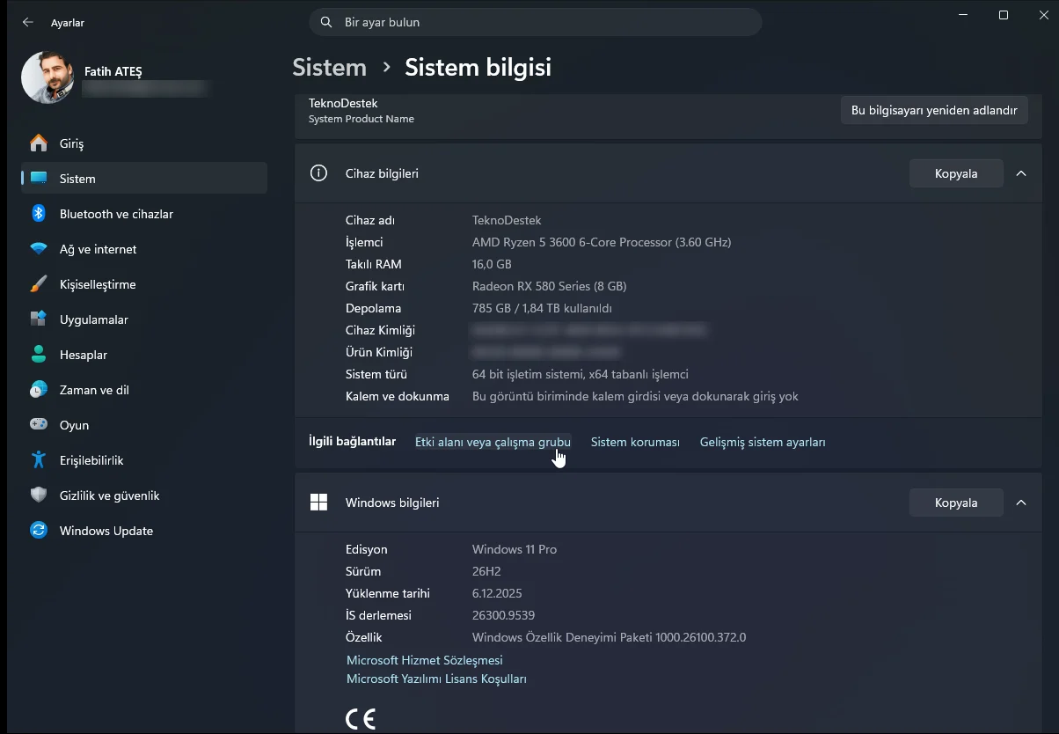Click the Uygulamalar apps icon
This screenshot has height=734, width=1059.
pyautogui.click(x=39, y=319)
